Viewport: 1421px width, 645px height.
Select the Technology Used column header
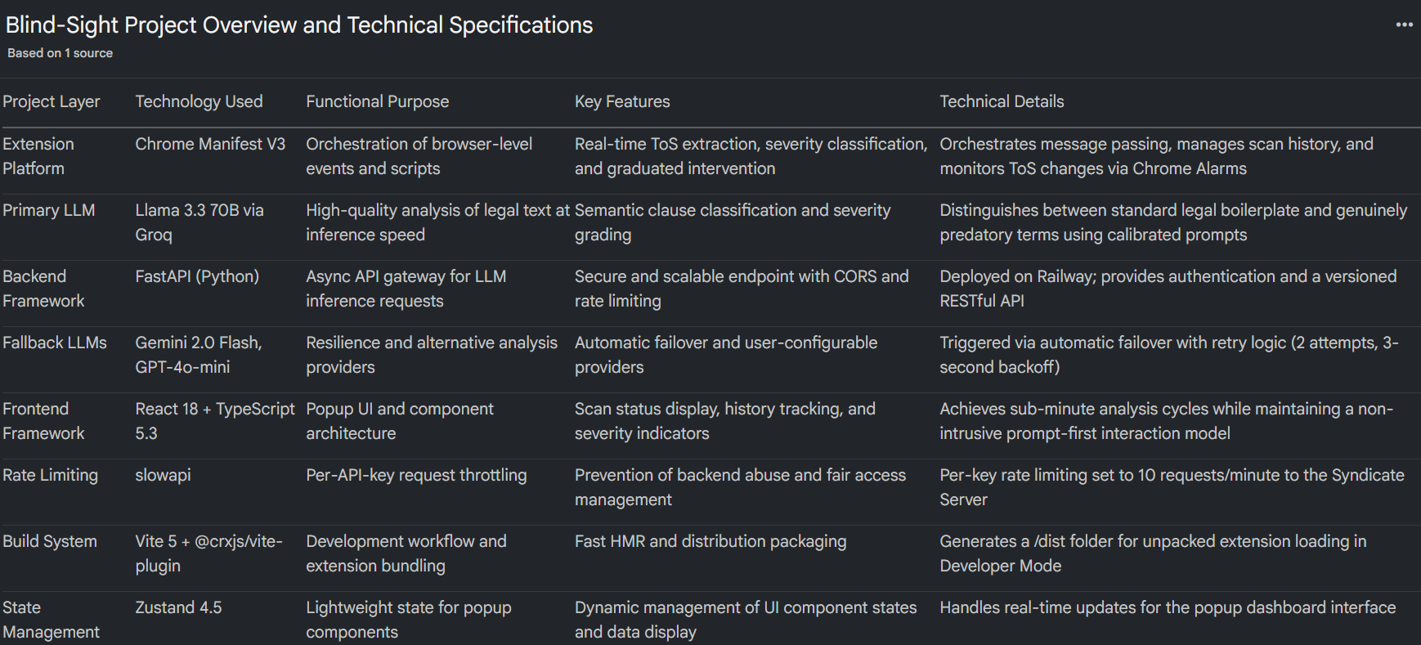199,101
